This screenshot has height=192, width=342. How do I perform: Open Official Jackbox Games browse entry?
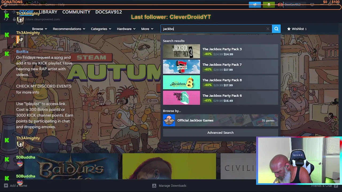pyautogui.click(x=220, y=120)
